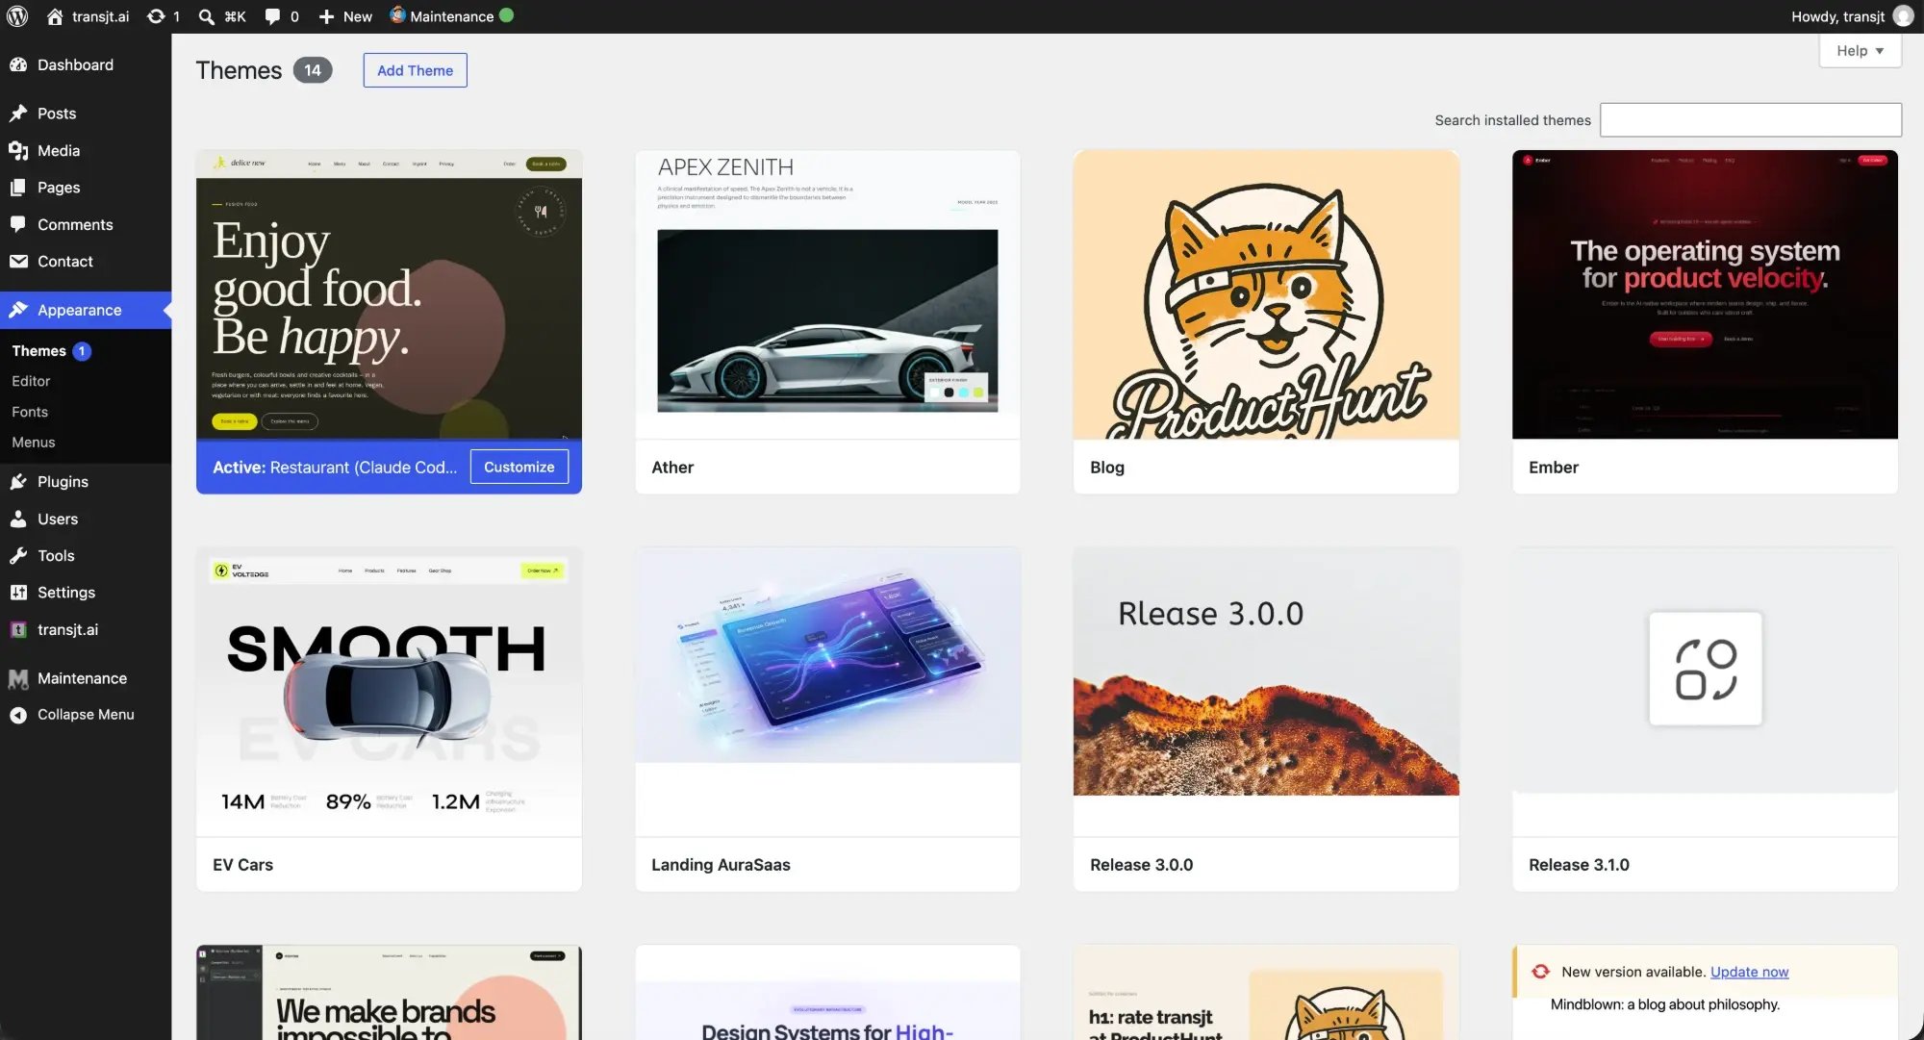Open the Release 3.0.0 theme thumbnail
Screen dimensions: 1924x1040
pos(1266,692)
